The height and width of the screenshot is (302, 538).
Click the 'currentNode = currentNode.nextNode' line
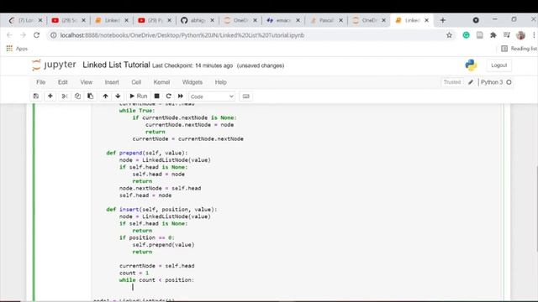(x=188, y=138)
